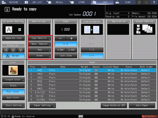Switch to the SCAN tab
Screen dimensions: 158x118
pos(124,2)
